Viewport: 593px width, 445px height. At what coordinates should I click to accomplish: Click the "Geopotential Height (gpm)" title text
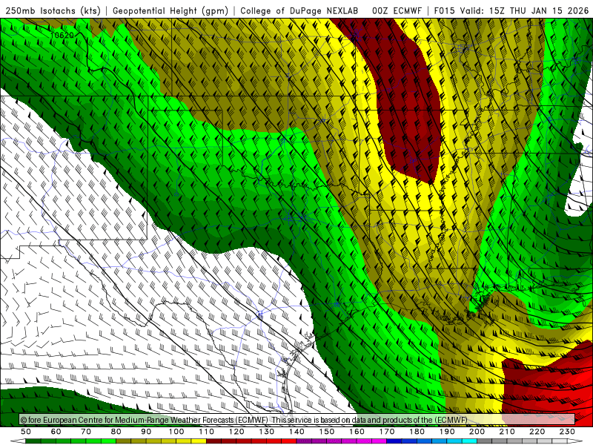tap(170, 10)
